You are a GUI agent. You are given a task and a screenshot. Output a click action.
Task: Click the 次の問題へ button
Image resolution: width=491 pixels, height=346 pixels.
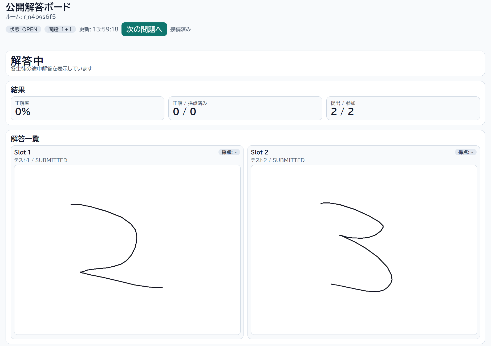144,29
